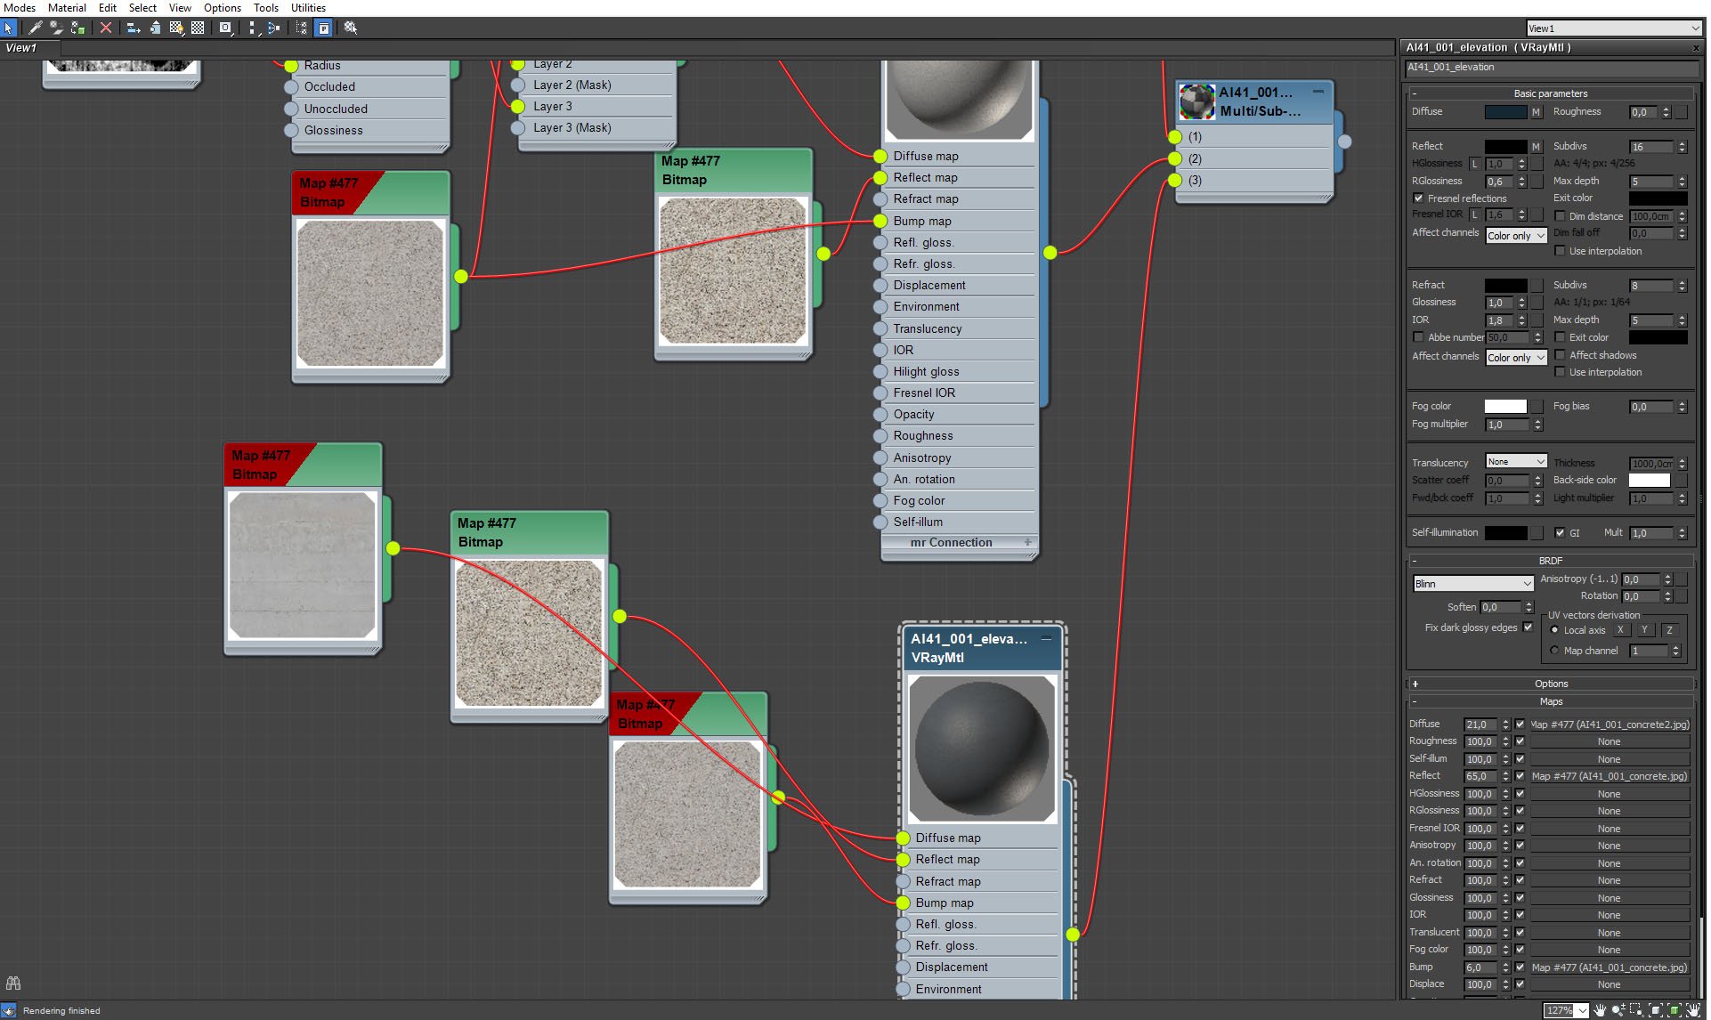Viewport: 1711px width, 1020px height.
Task: Click Lay Out All vertical icon
Action: [253, 28]
